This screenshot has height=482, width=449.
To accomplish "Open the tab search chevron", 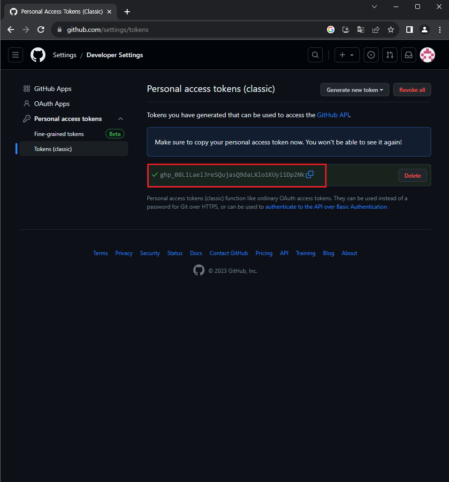I will 374,7.
